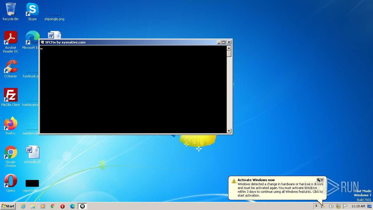
Task: Open Opera from the taskbar
Action: [x=63, y=206]
